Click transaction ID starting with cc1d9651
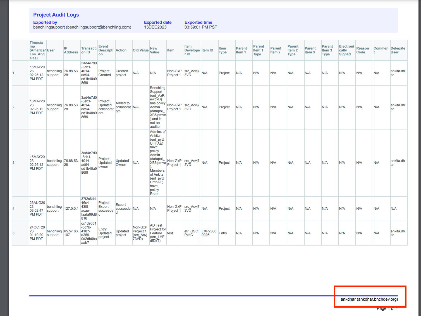 [x=89, y=233]
